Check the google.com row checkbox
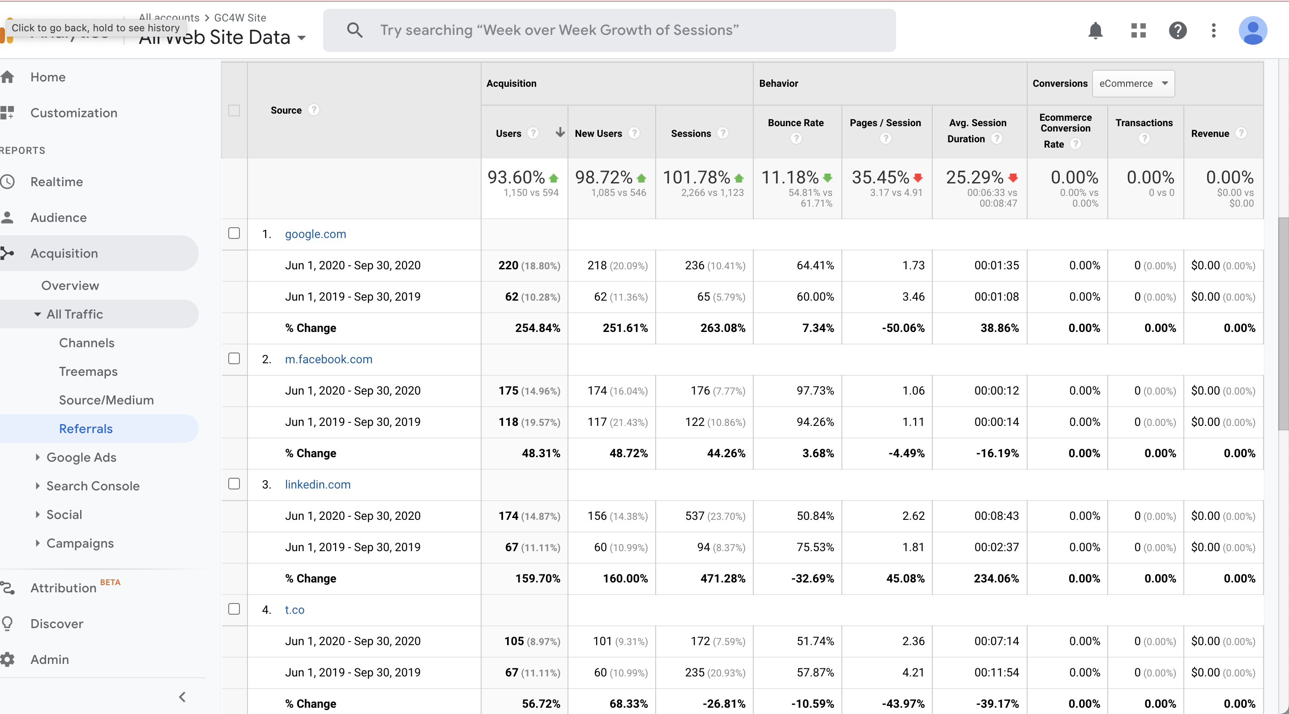The width and height of the screenshot is (1289, 714). click(x=234, y=233)
